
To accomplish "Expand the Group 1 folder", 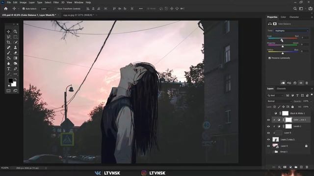I will point(273,152).
